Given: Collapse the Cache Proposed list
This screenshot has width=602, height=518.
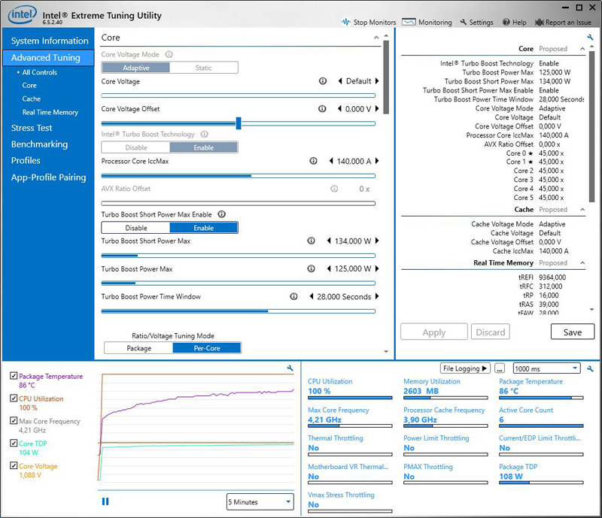Looking at the screenshot, I should [x=582, y=210].
